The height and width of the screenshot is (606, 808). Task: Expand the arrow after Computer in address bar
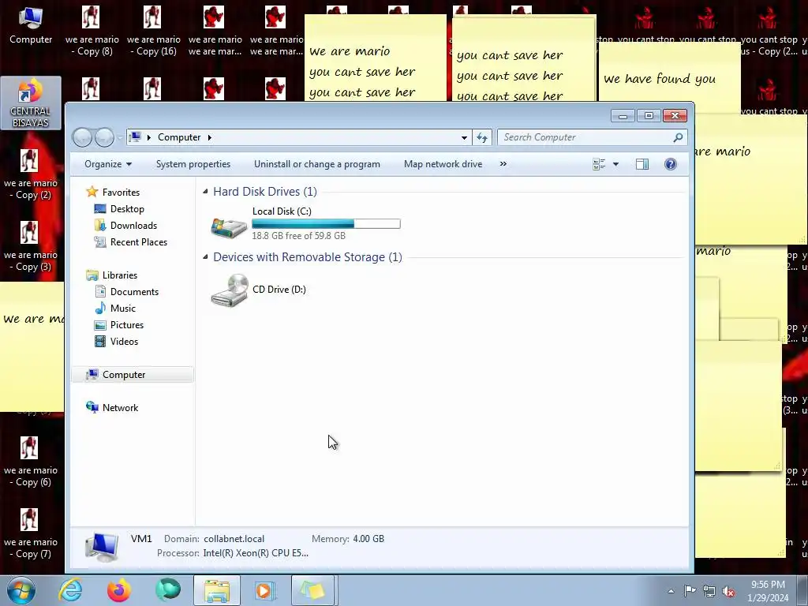click(x=210, y=137)
